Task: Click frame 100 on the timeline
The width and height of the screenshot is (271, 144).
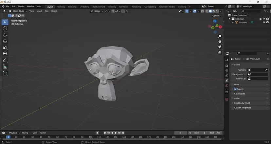Action: 91,137
